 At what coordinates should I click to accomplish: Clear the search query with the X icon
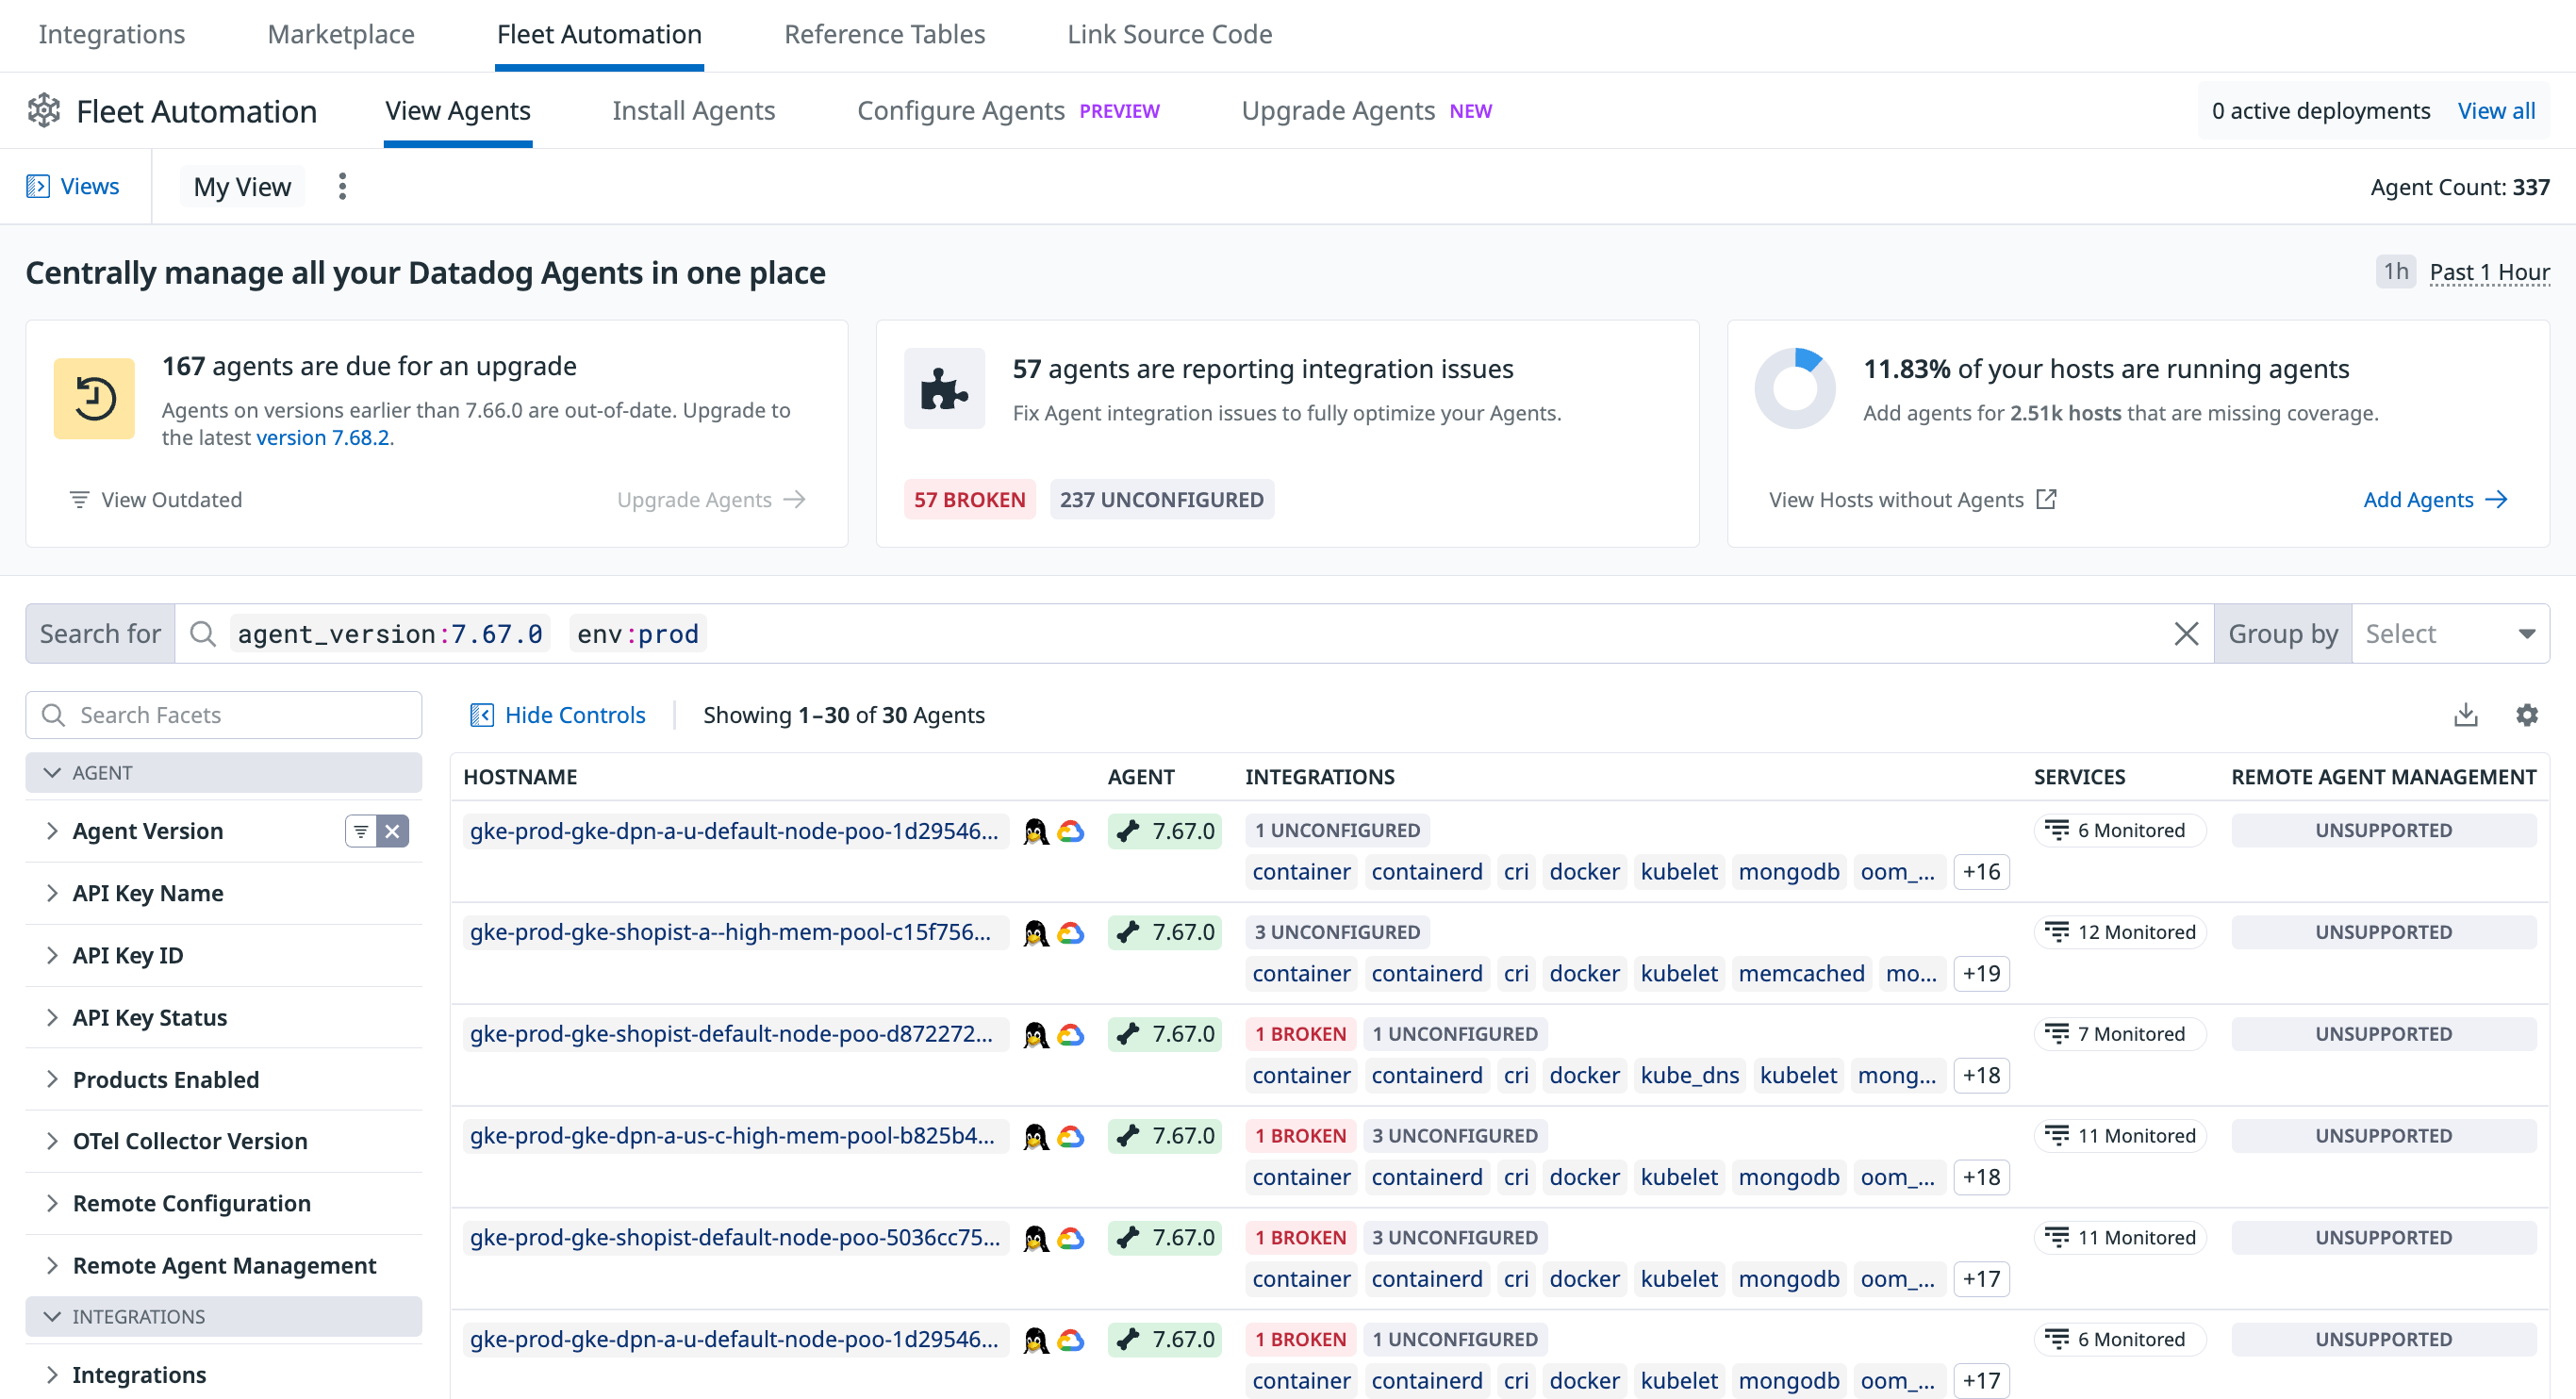[x=2186, y=634]
